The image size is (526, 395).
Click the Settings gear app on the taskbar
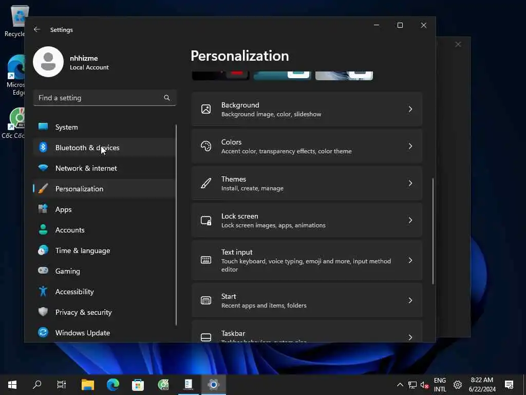(x=213, y=385)
